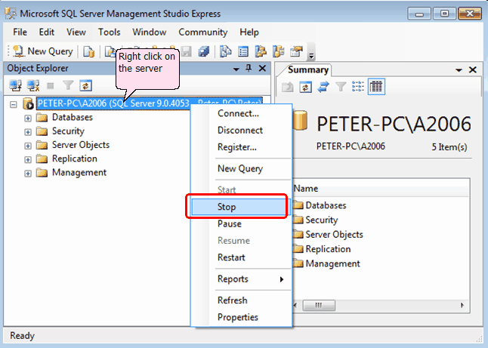Click the Up folder icon in the Summary toolbar
The height and width of the screenshot is (348, 488).
(x=288, y=87)
